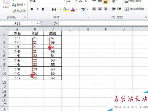Screen dimensions: 148x111
Task: Click cell containing 姓名
Action: click(x=17, y=33)
